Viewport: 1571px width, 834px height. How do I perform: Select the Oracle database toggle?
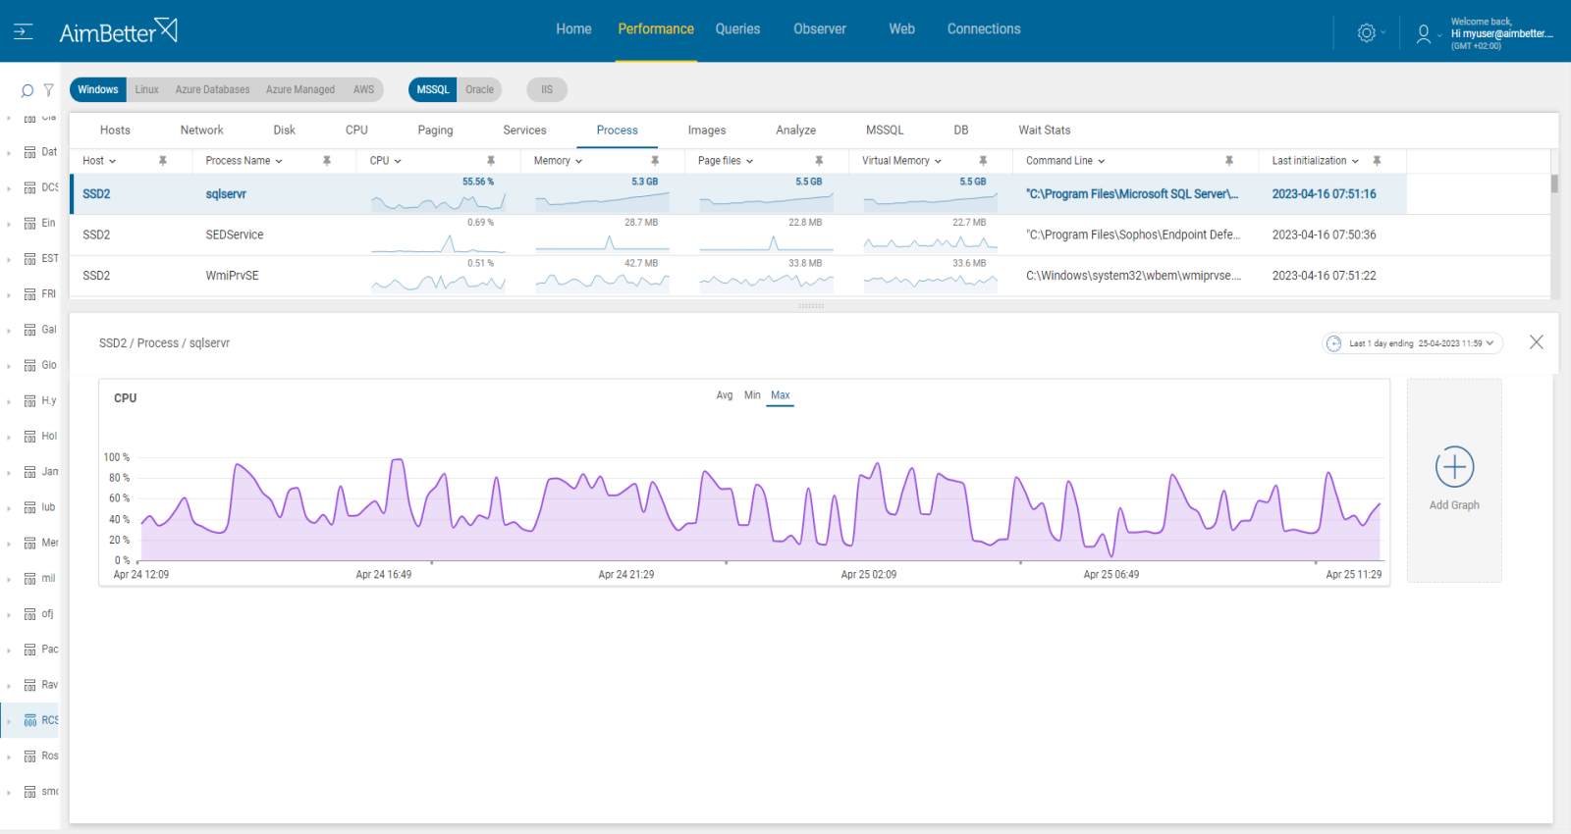[479, 89]
